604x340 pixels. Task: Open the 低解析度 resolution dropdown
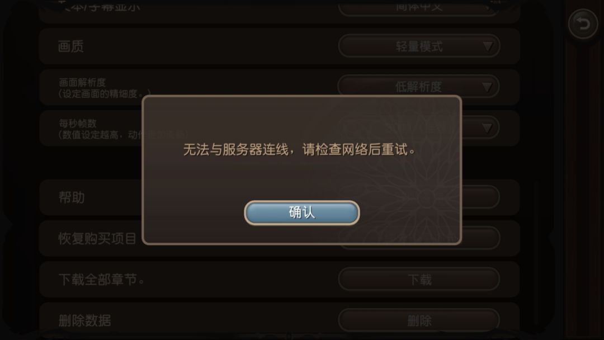[x=419, y=87]
